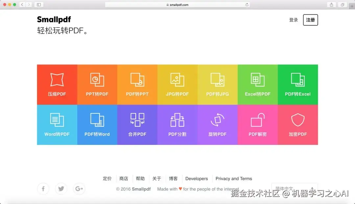Click the smallpdf.com address bar
355x204 pixels.
177,5
